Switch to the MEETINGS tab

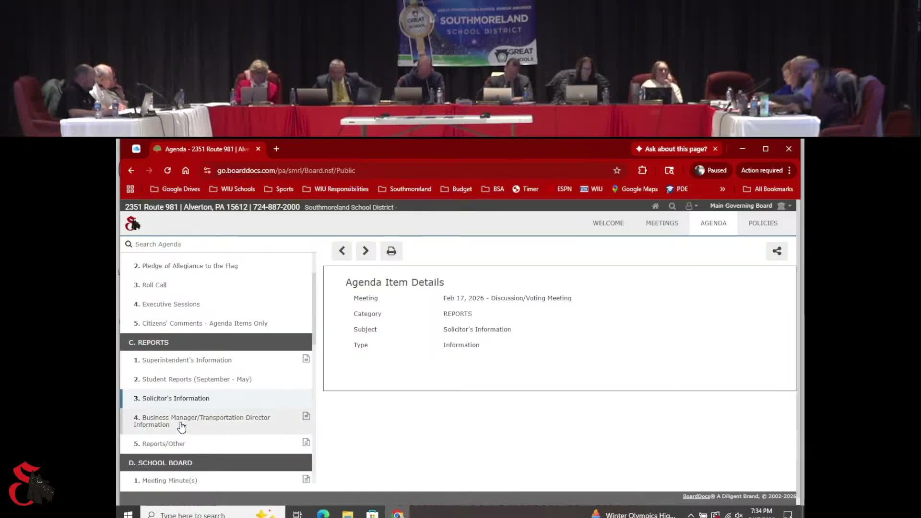pyautogui.click(x=661, y=223)
